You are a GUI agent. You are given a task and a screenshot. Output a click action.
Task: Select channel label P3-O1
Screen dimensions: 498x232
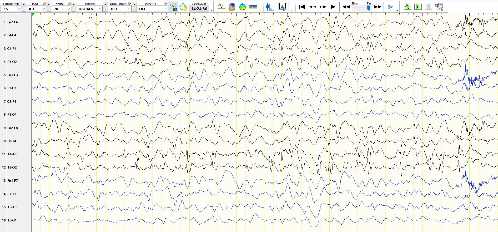coord(12,115)
